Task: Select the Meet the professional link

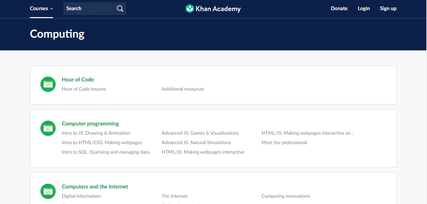Action: coord(284,143)
